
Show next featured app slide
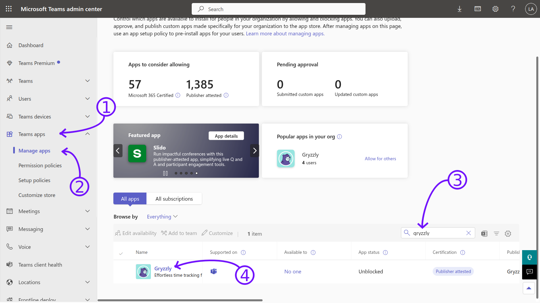click(254, 150)
